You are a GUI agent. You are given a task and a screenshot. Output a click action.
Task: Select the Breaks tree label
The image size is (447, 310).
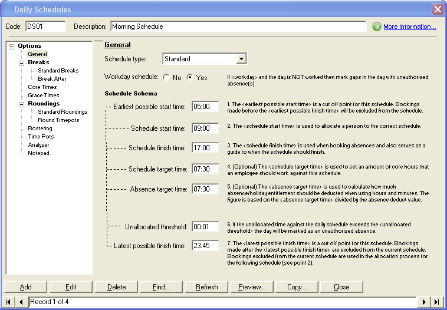(38, 62)
